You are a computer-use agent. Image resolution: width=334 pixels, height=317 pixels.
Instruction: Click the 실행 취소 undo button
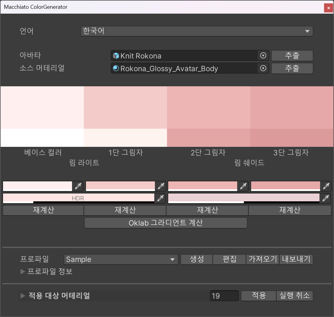click(x=295, y=296)
